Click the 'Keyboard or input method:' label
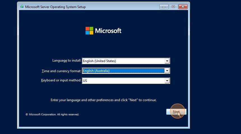This screenshot has height=134, width=241. 61,80
